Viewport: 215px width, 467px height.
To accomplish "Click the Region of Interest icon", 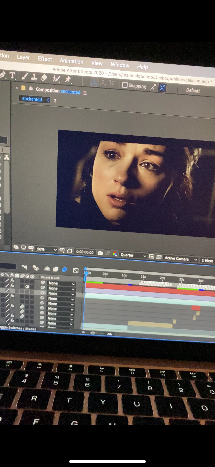I will click(152, 256).
